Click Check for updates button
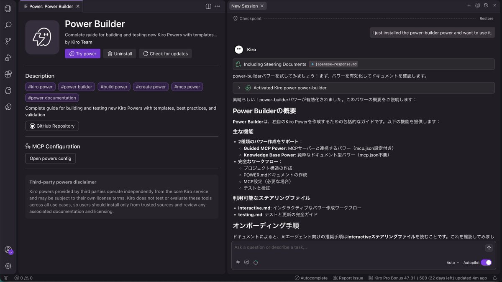Image resolution: width=502 pixels, height=282 pixels. pos(165,53)
